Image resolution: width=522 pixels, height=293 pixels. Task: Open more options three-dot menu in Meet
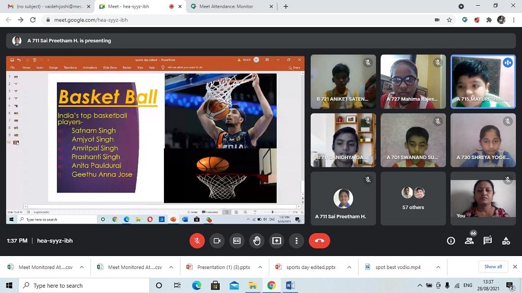tap(296, 241)
